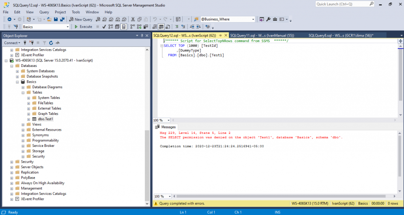Select the Messages results tab
This screenshot has width=404, height=215.
coord(166,127)
